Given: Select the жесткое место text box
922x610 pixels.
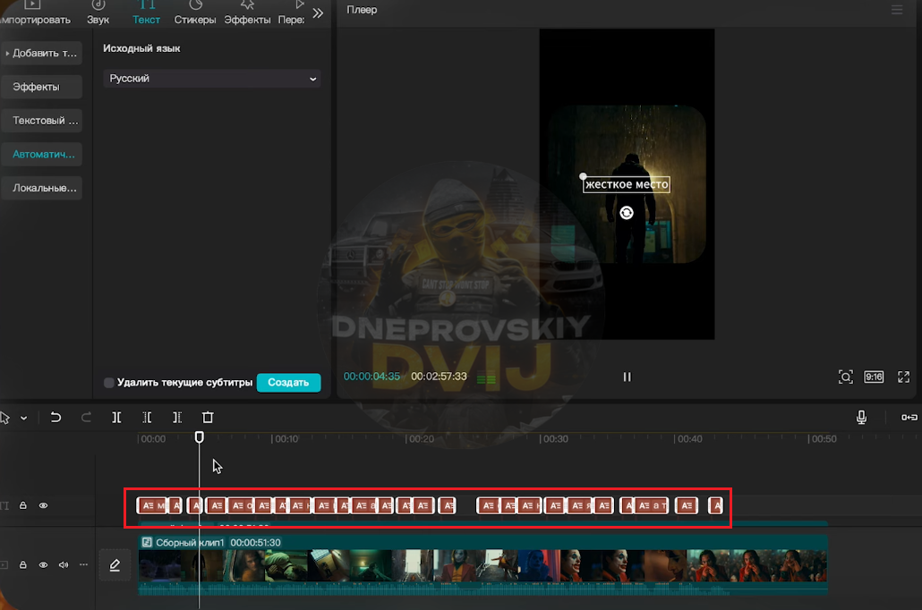Looking at the screenshot, I should pyautogui.click(x=627, y=184).
